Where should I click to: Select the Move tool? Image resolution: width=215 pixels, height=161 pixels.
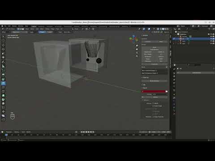tap(3, 45)
